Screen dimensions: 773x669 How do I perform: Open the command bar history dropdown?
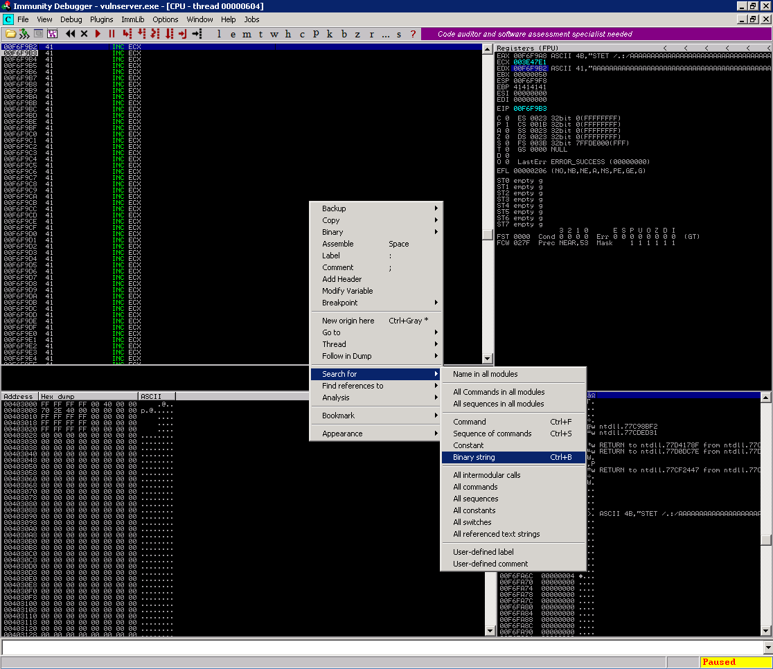click(x=768, y=647)
